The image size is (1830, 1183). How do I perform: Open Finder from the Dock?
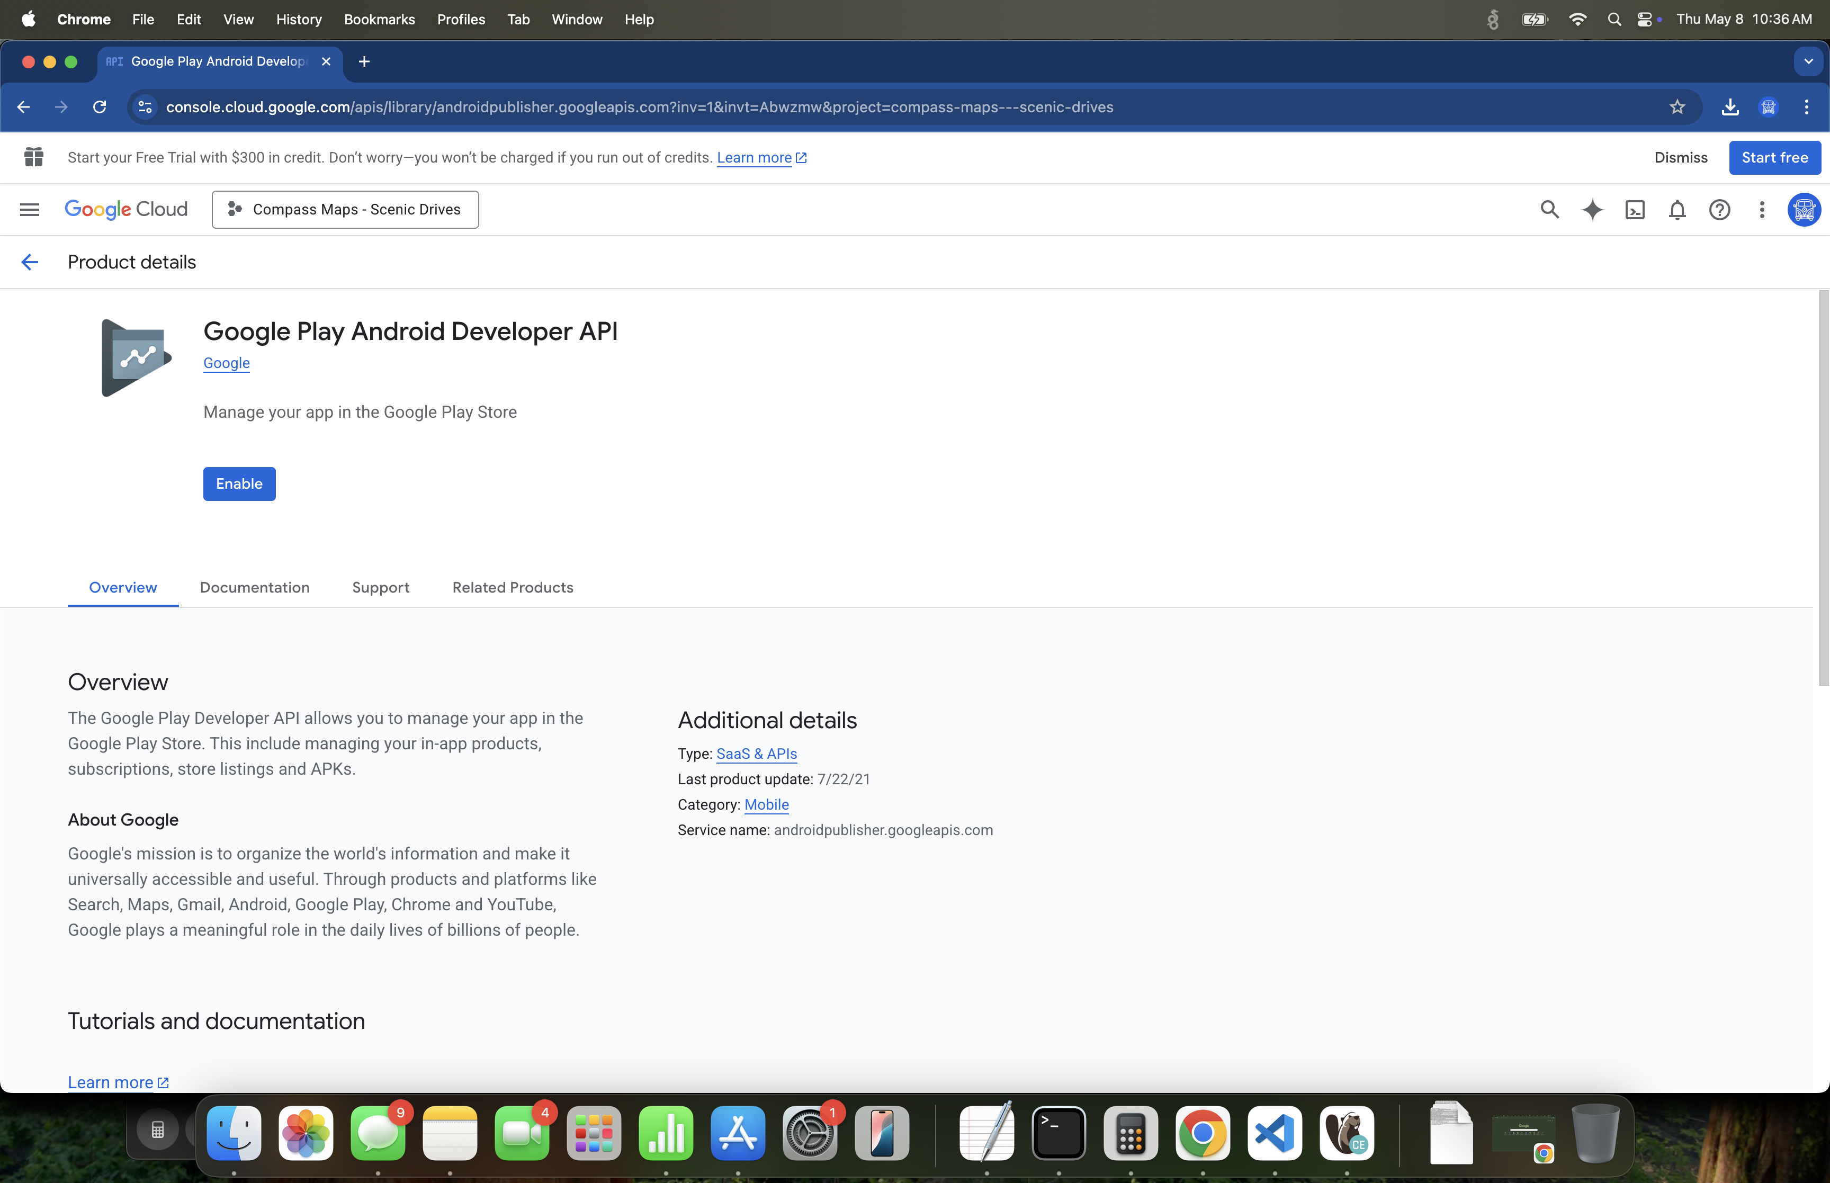[x=234, y=1133]
